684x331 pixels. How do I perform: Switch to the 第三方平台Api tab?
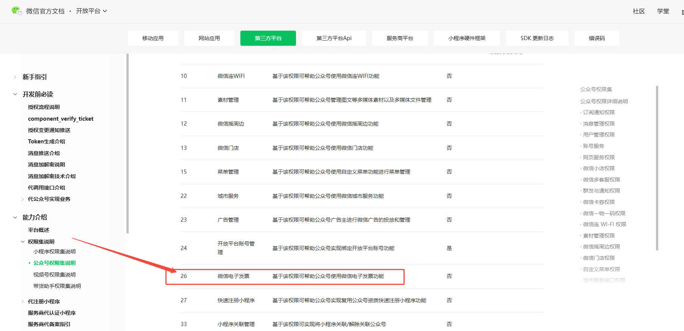point(334,38)
